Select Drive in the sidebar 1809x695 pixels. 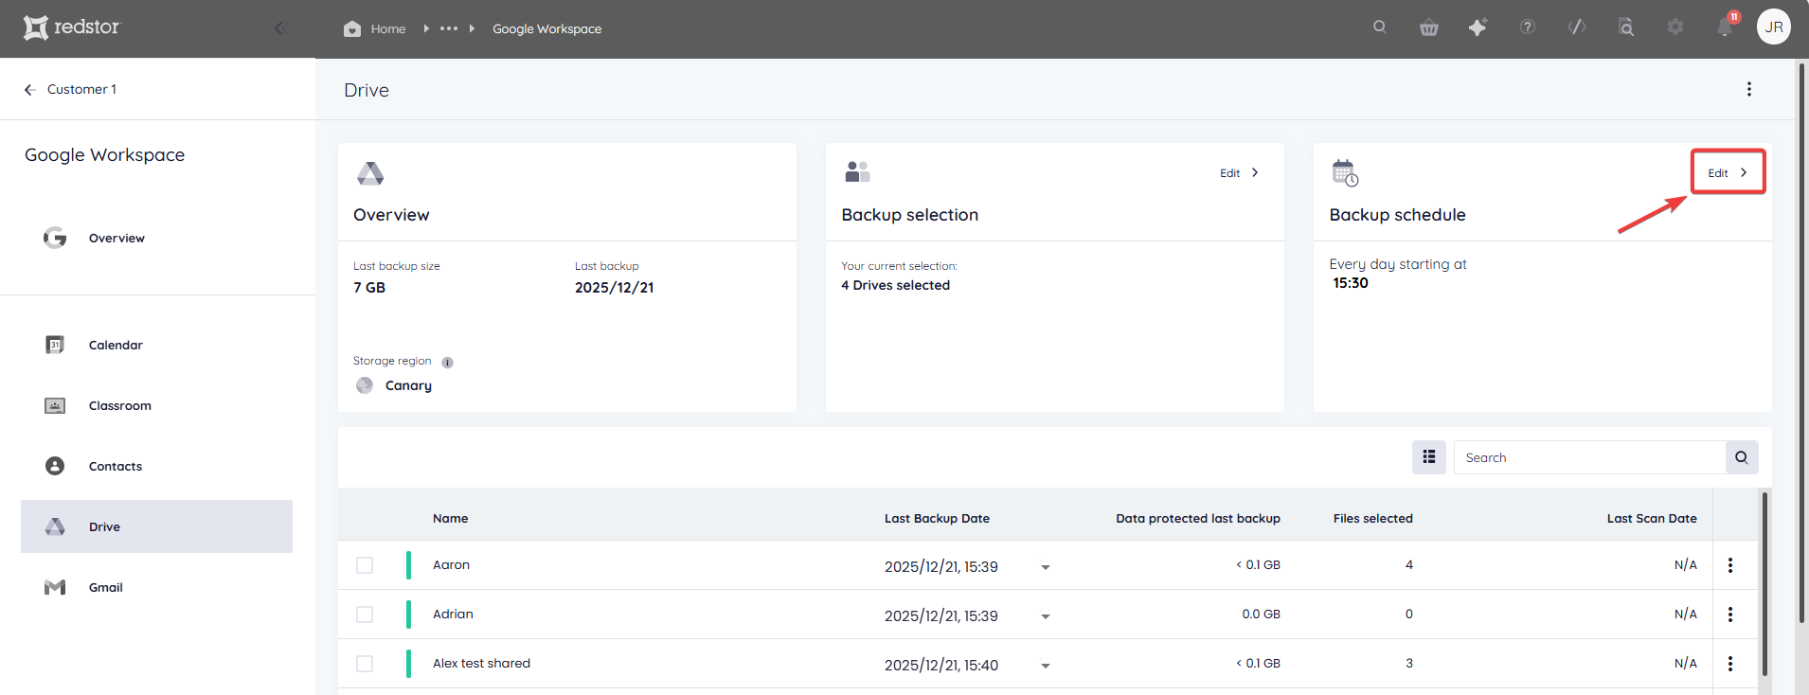point(156,526)
